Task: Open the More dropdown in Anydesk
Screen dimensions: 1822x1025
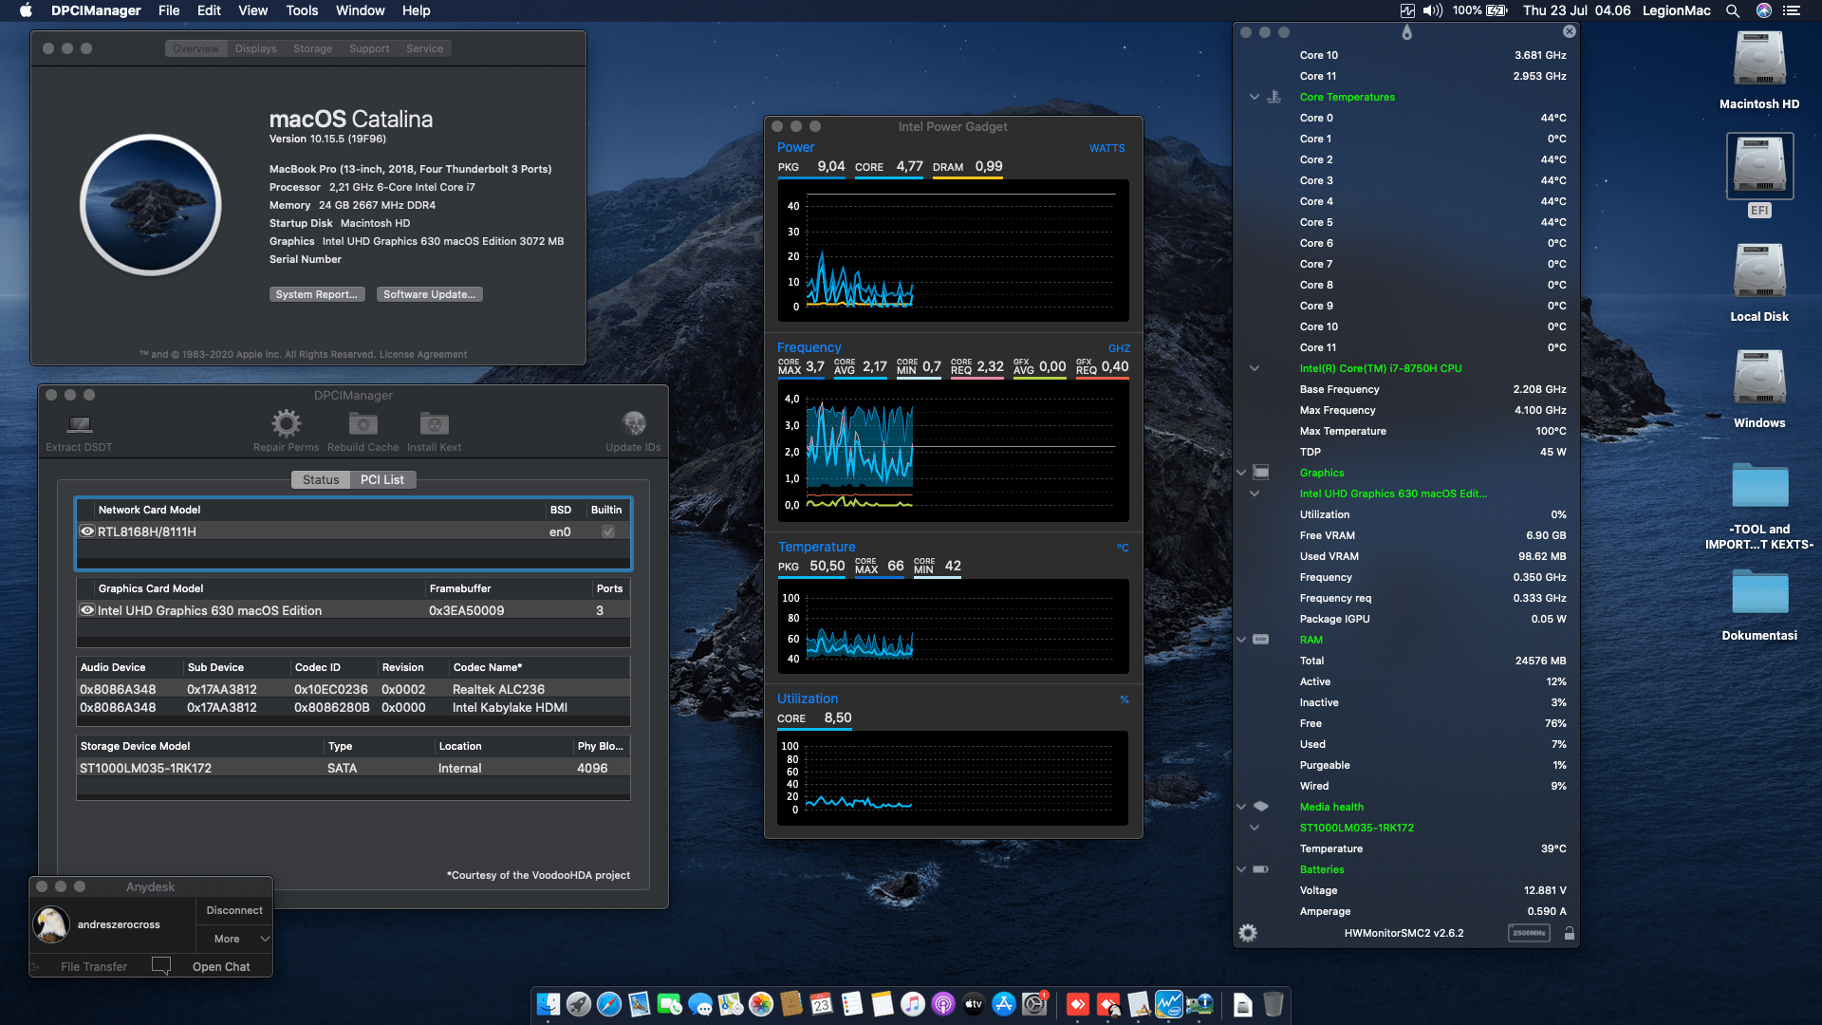Action: (x=235, y=939)
